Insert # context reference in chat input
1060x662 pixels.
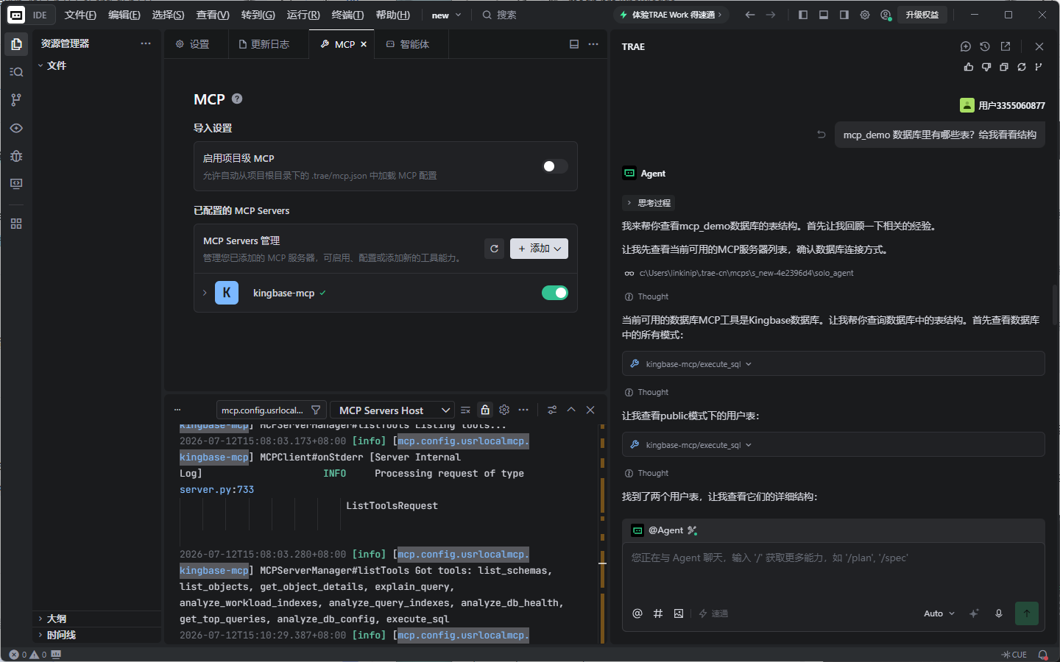point(658,613)
